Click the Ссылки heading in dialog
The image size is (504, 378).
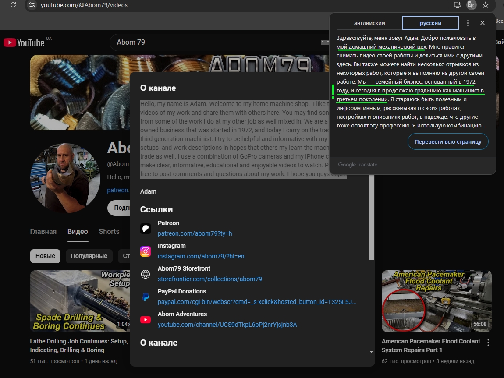[x=156, y=210]
